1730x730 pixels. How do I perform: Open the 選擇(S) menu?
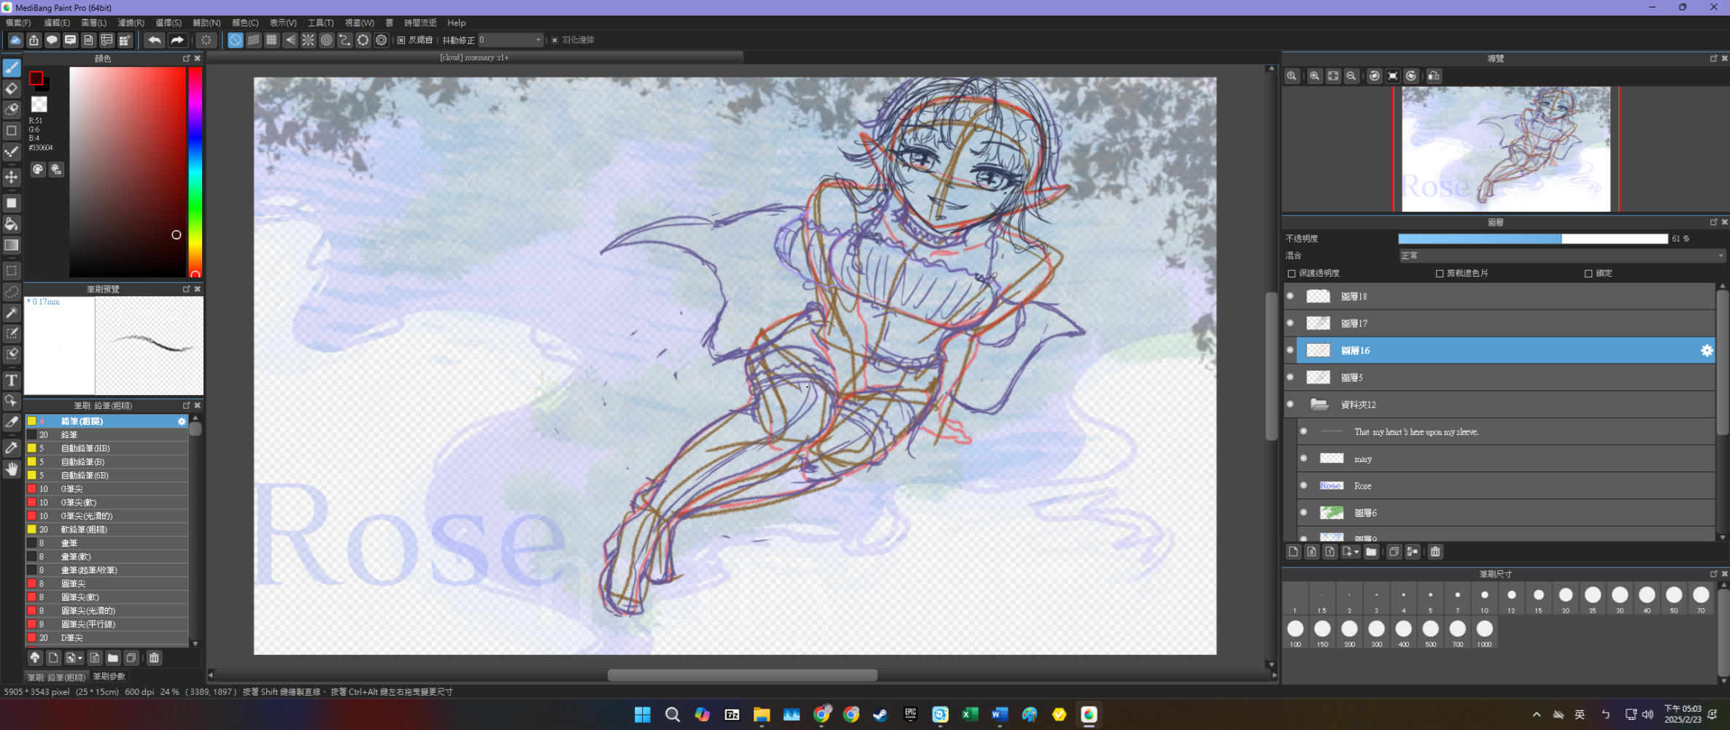click(169, 23)
